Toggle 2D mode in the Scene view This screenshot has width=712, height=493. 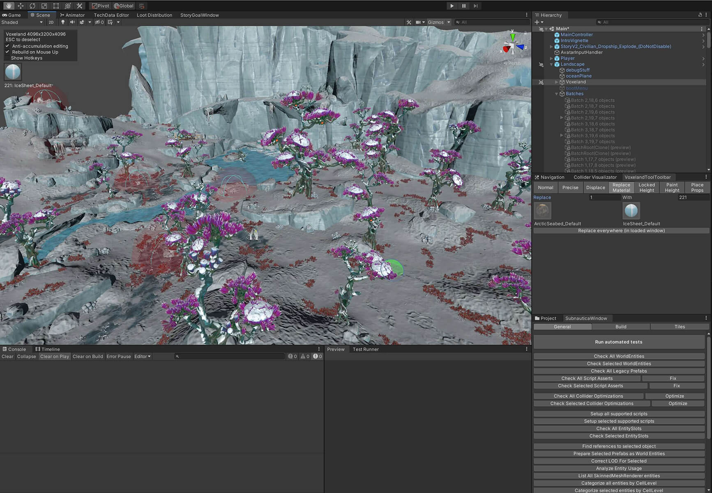(x=51, y=22)
